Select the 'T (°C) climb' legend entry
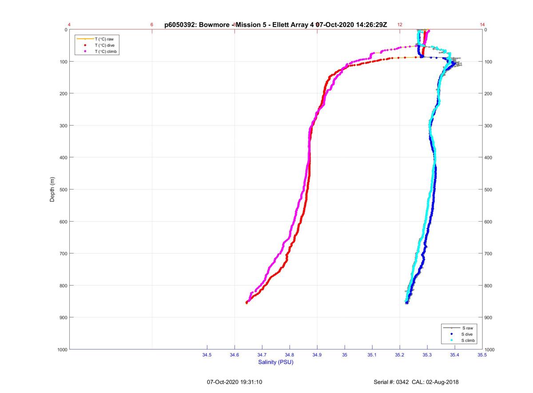Image resolution: width=533 pixels, height=393 pixels. coord(98,52)
